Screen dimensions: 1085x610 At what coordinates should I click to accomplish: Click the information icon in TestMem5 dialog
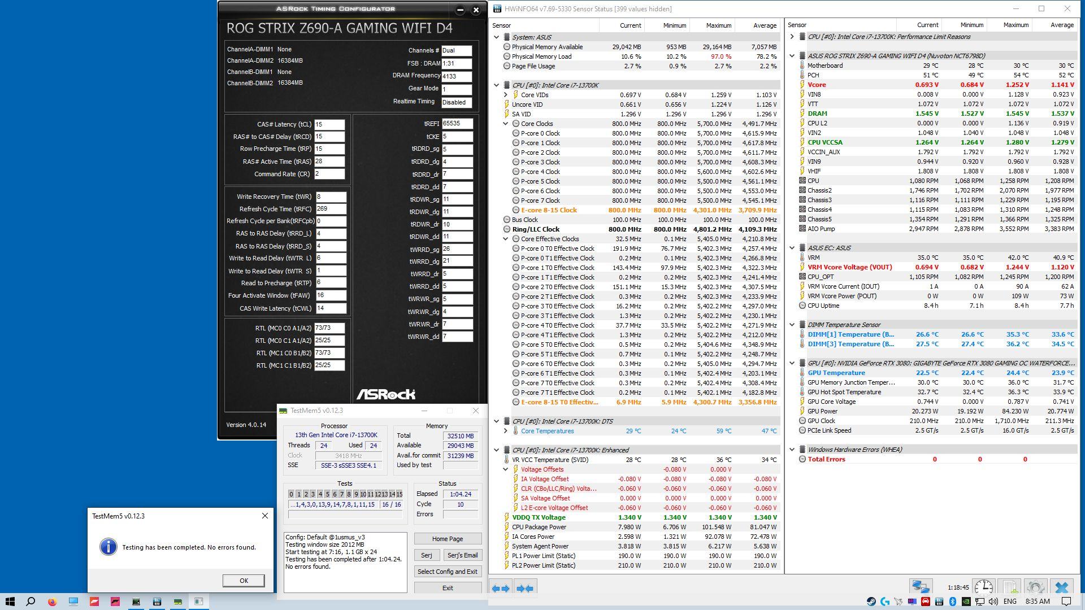[x=108, y=547]
